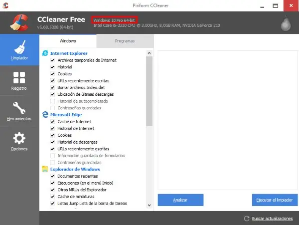Viewport: 299px width, 225px height.
Task: Maximize the Piriform CCleaner window
Action: pos(276,6)
